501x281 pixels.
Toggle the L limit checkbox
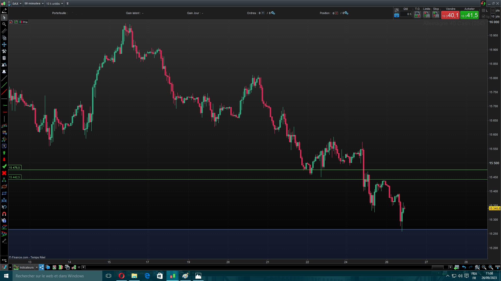(484, 10)
